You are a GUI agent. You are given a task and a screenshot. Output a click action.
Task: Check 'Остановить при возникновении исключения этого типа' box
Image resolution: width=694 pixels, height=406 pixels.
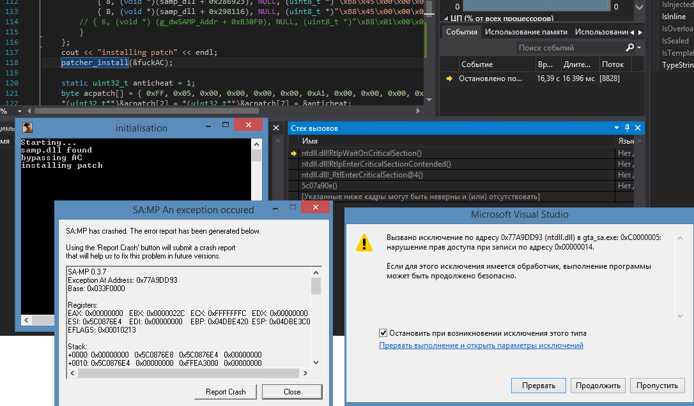pyautogui.click(x=383, y=333)
